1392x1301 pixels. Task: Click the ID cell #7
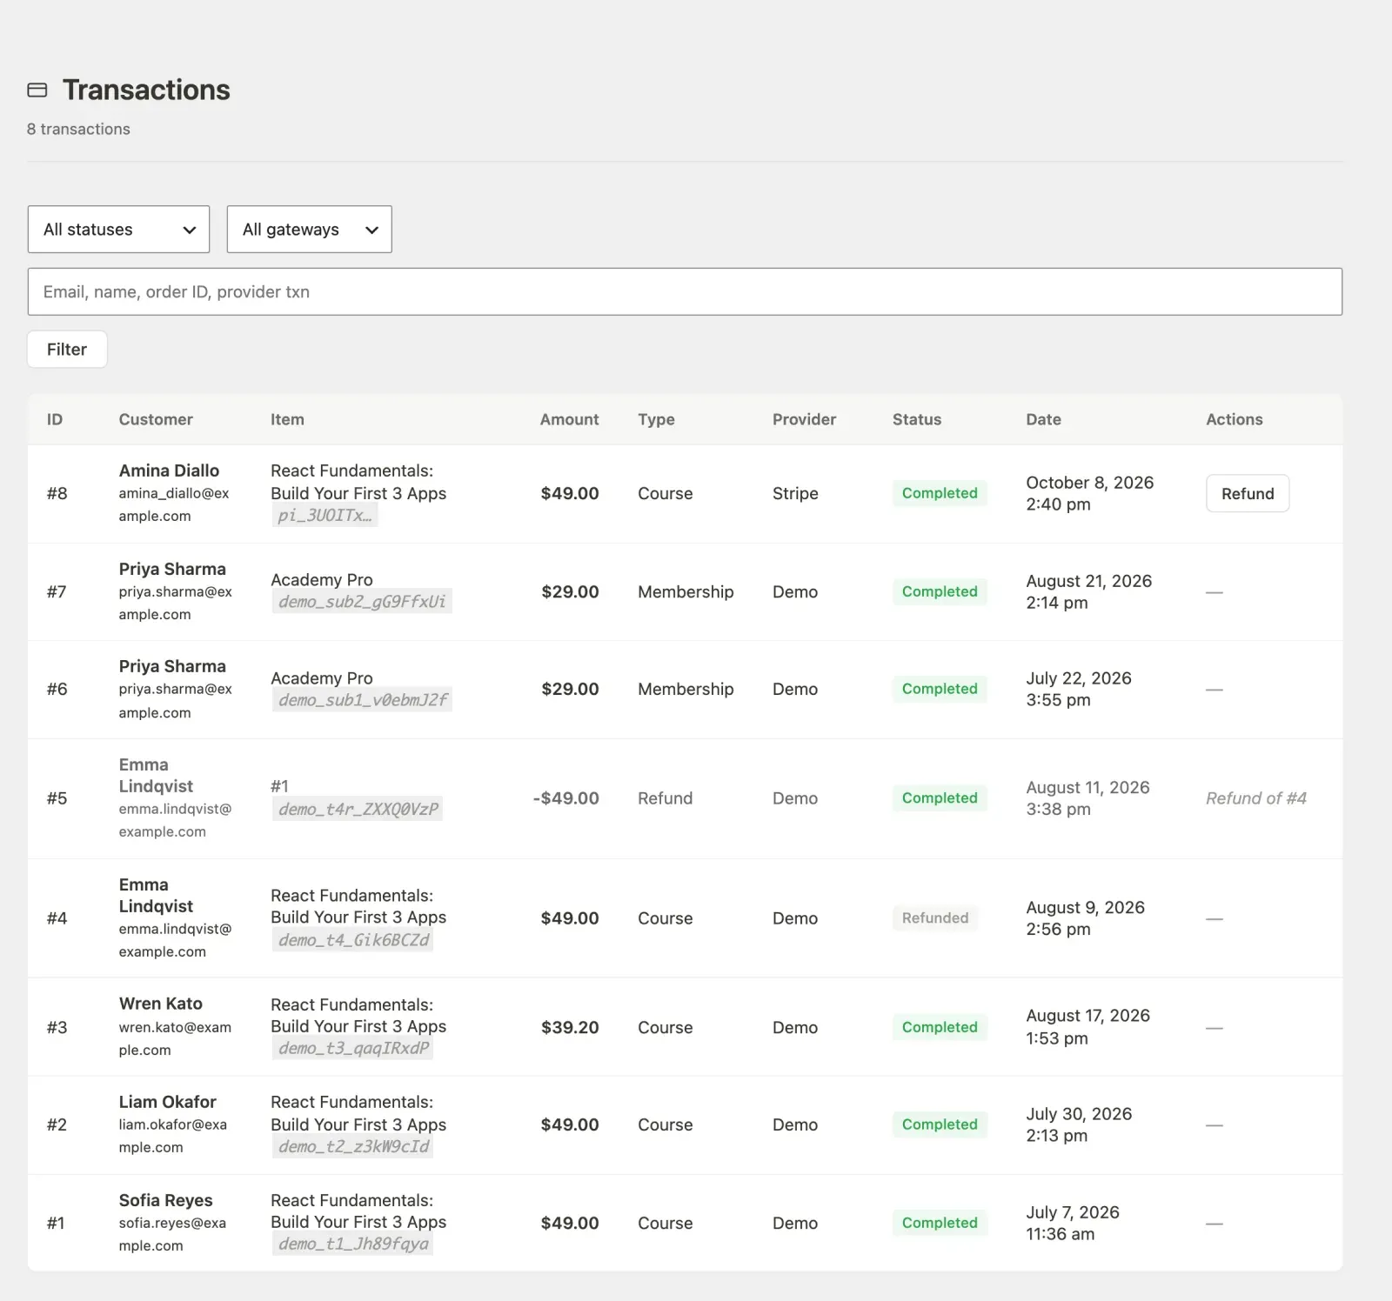click(x=57, y=592)
